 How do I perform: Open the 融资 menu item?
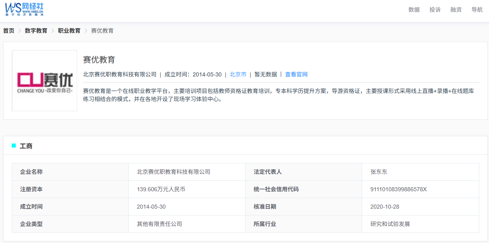[x=456, y=10]
